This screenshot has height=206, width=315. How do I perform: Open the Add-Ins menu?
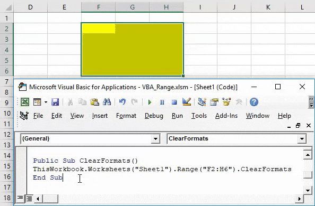[226, 116]
